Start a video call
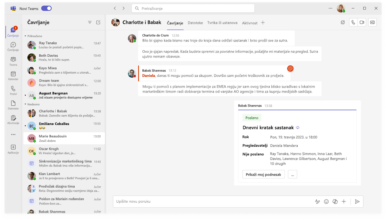 362,22
